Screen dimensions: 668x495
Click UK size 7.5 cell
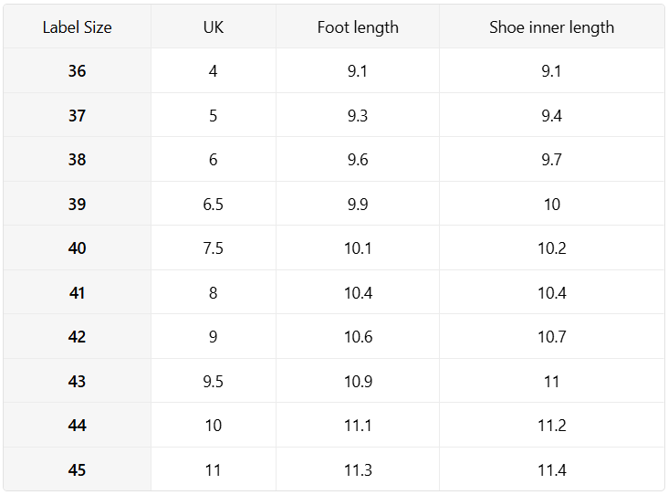(x=213, y=248)
